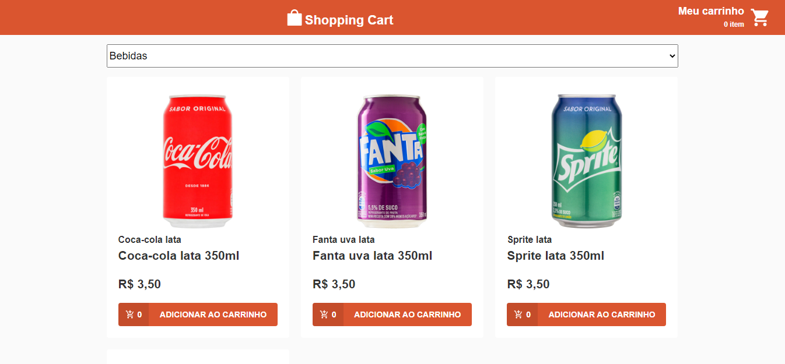Click the Coca-cola can image
This screenshot has height=364, width=785.
pyautogui.click(x=198, y=161)
